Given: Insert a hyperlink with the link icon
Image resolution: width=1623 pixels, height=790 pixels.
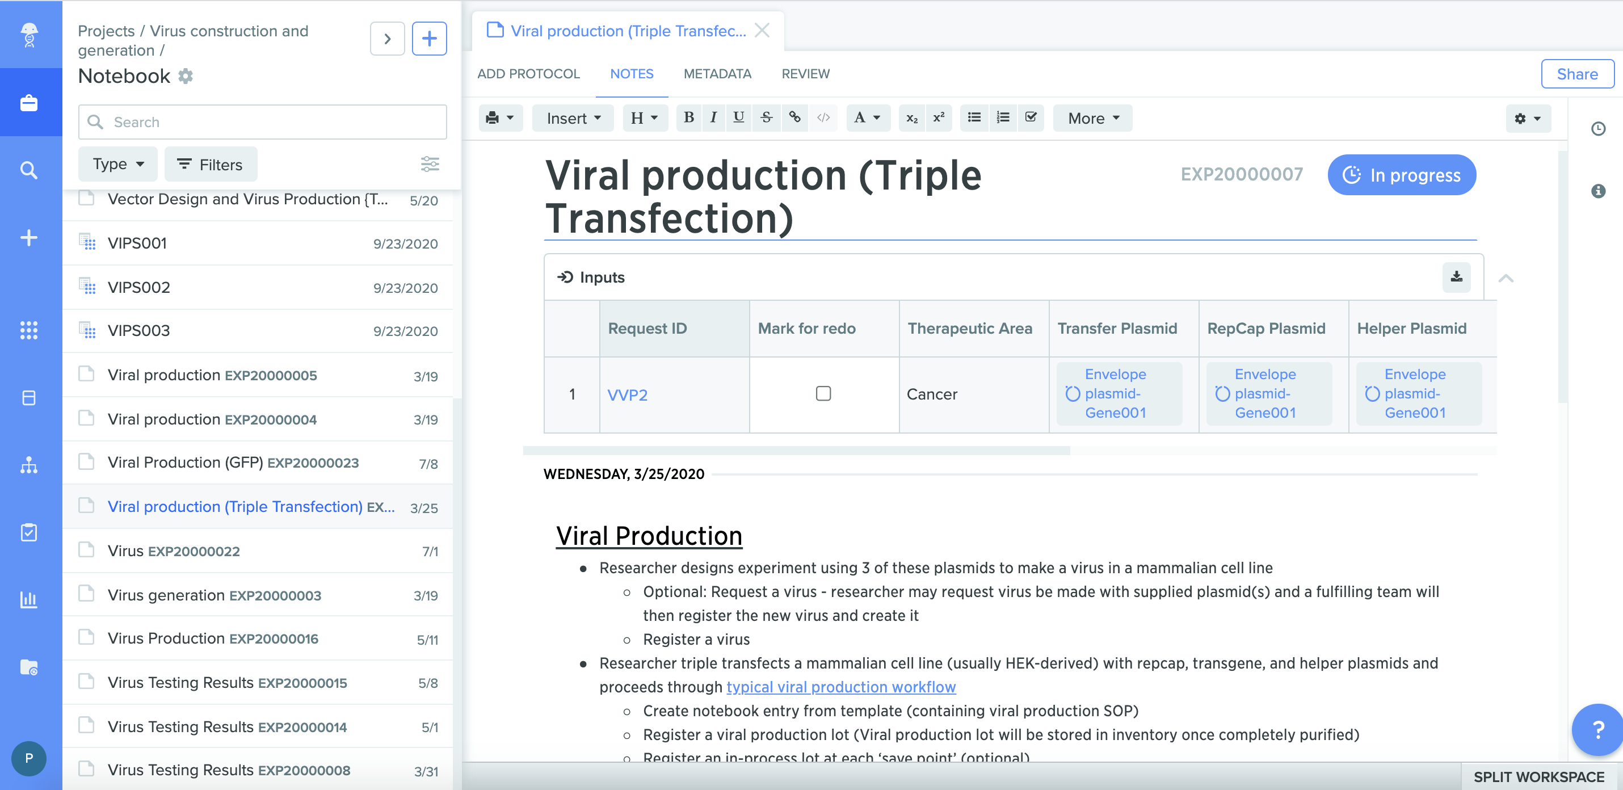Looking at the screenshot, I should pos(794,118).
